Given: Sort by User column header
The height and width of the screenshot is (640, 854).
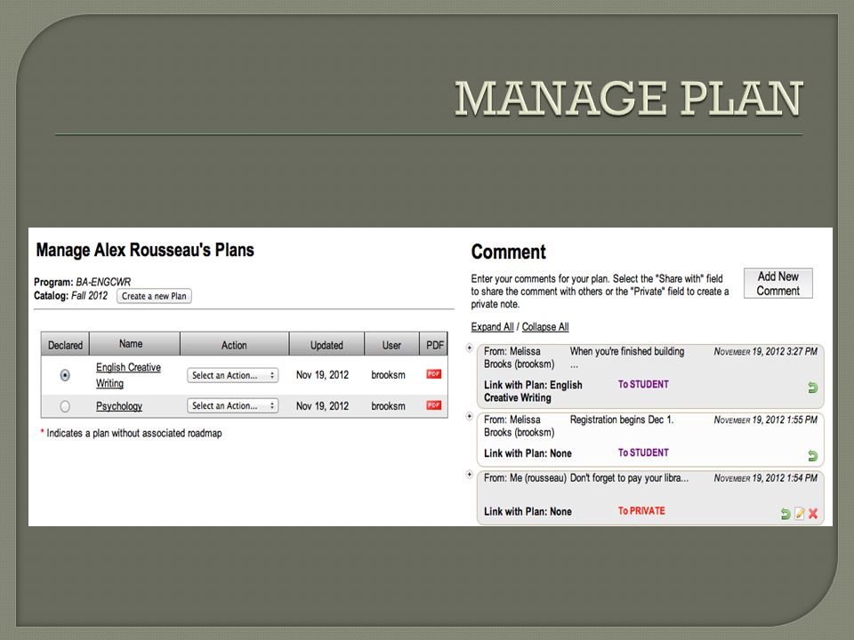Looking at the screenshot, I should click(x=391, y=345).
